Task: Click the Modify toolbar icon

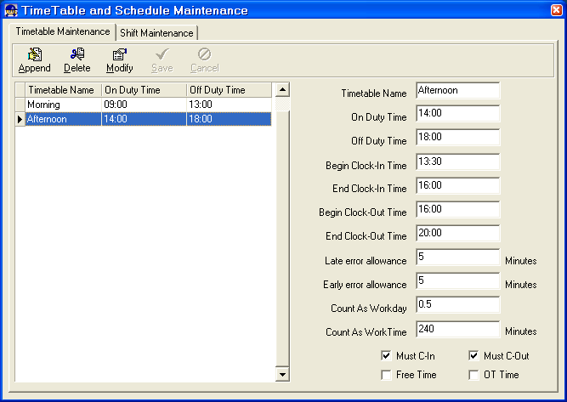Action: 120,54
